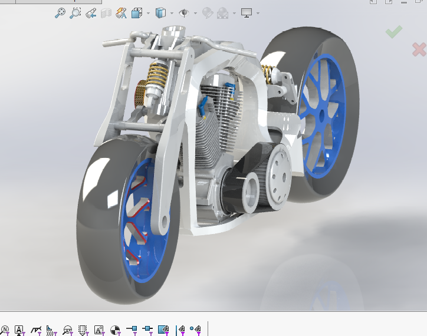Click the Zoom to Fit magnifier icon

[60, 12]
